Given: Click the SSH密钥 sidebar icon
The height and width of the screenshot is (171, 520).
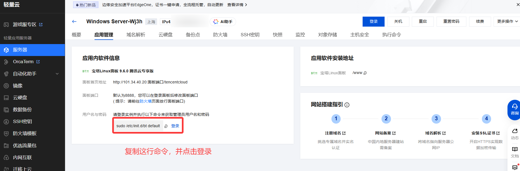Looking at the screenshot, I should tap(6, 121).
